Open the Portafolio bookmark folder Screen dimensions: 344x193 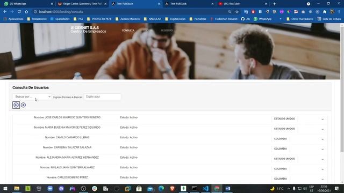[x=198, y=19]
